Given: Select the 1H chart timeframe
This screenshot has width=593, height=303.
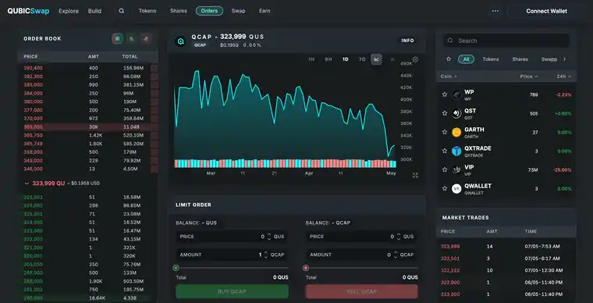Looking at the screenshot, I should 311,59.
